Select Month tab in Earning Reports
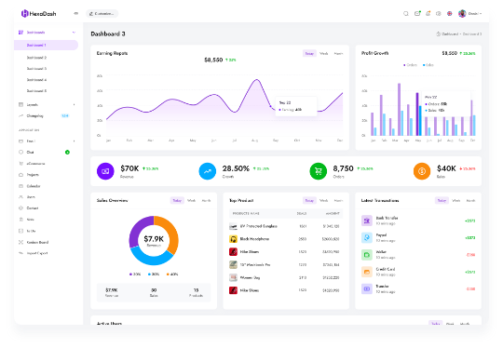 (338, 54)
